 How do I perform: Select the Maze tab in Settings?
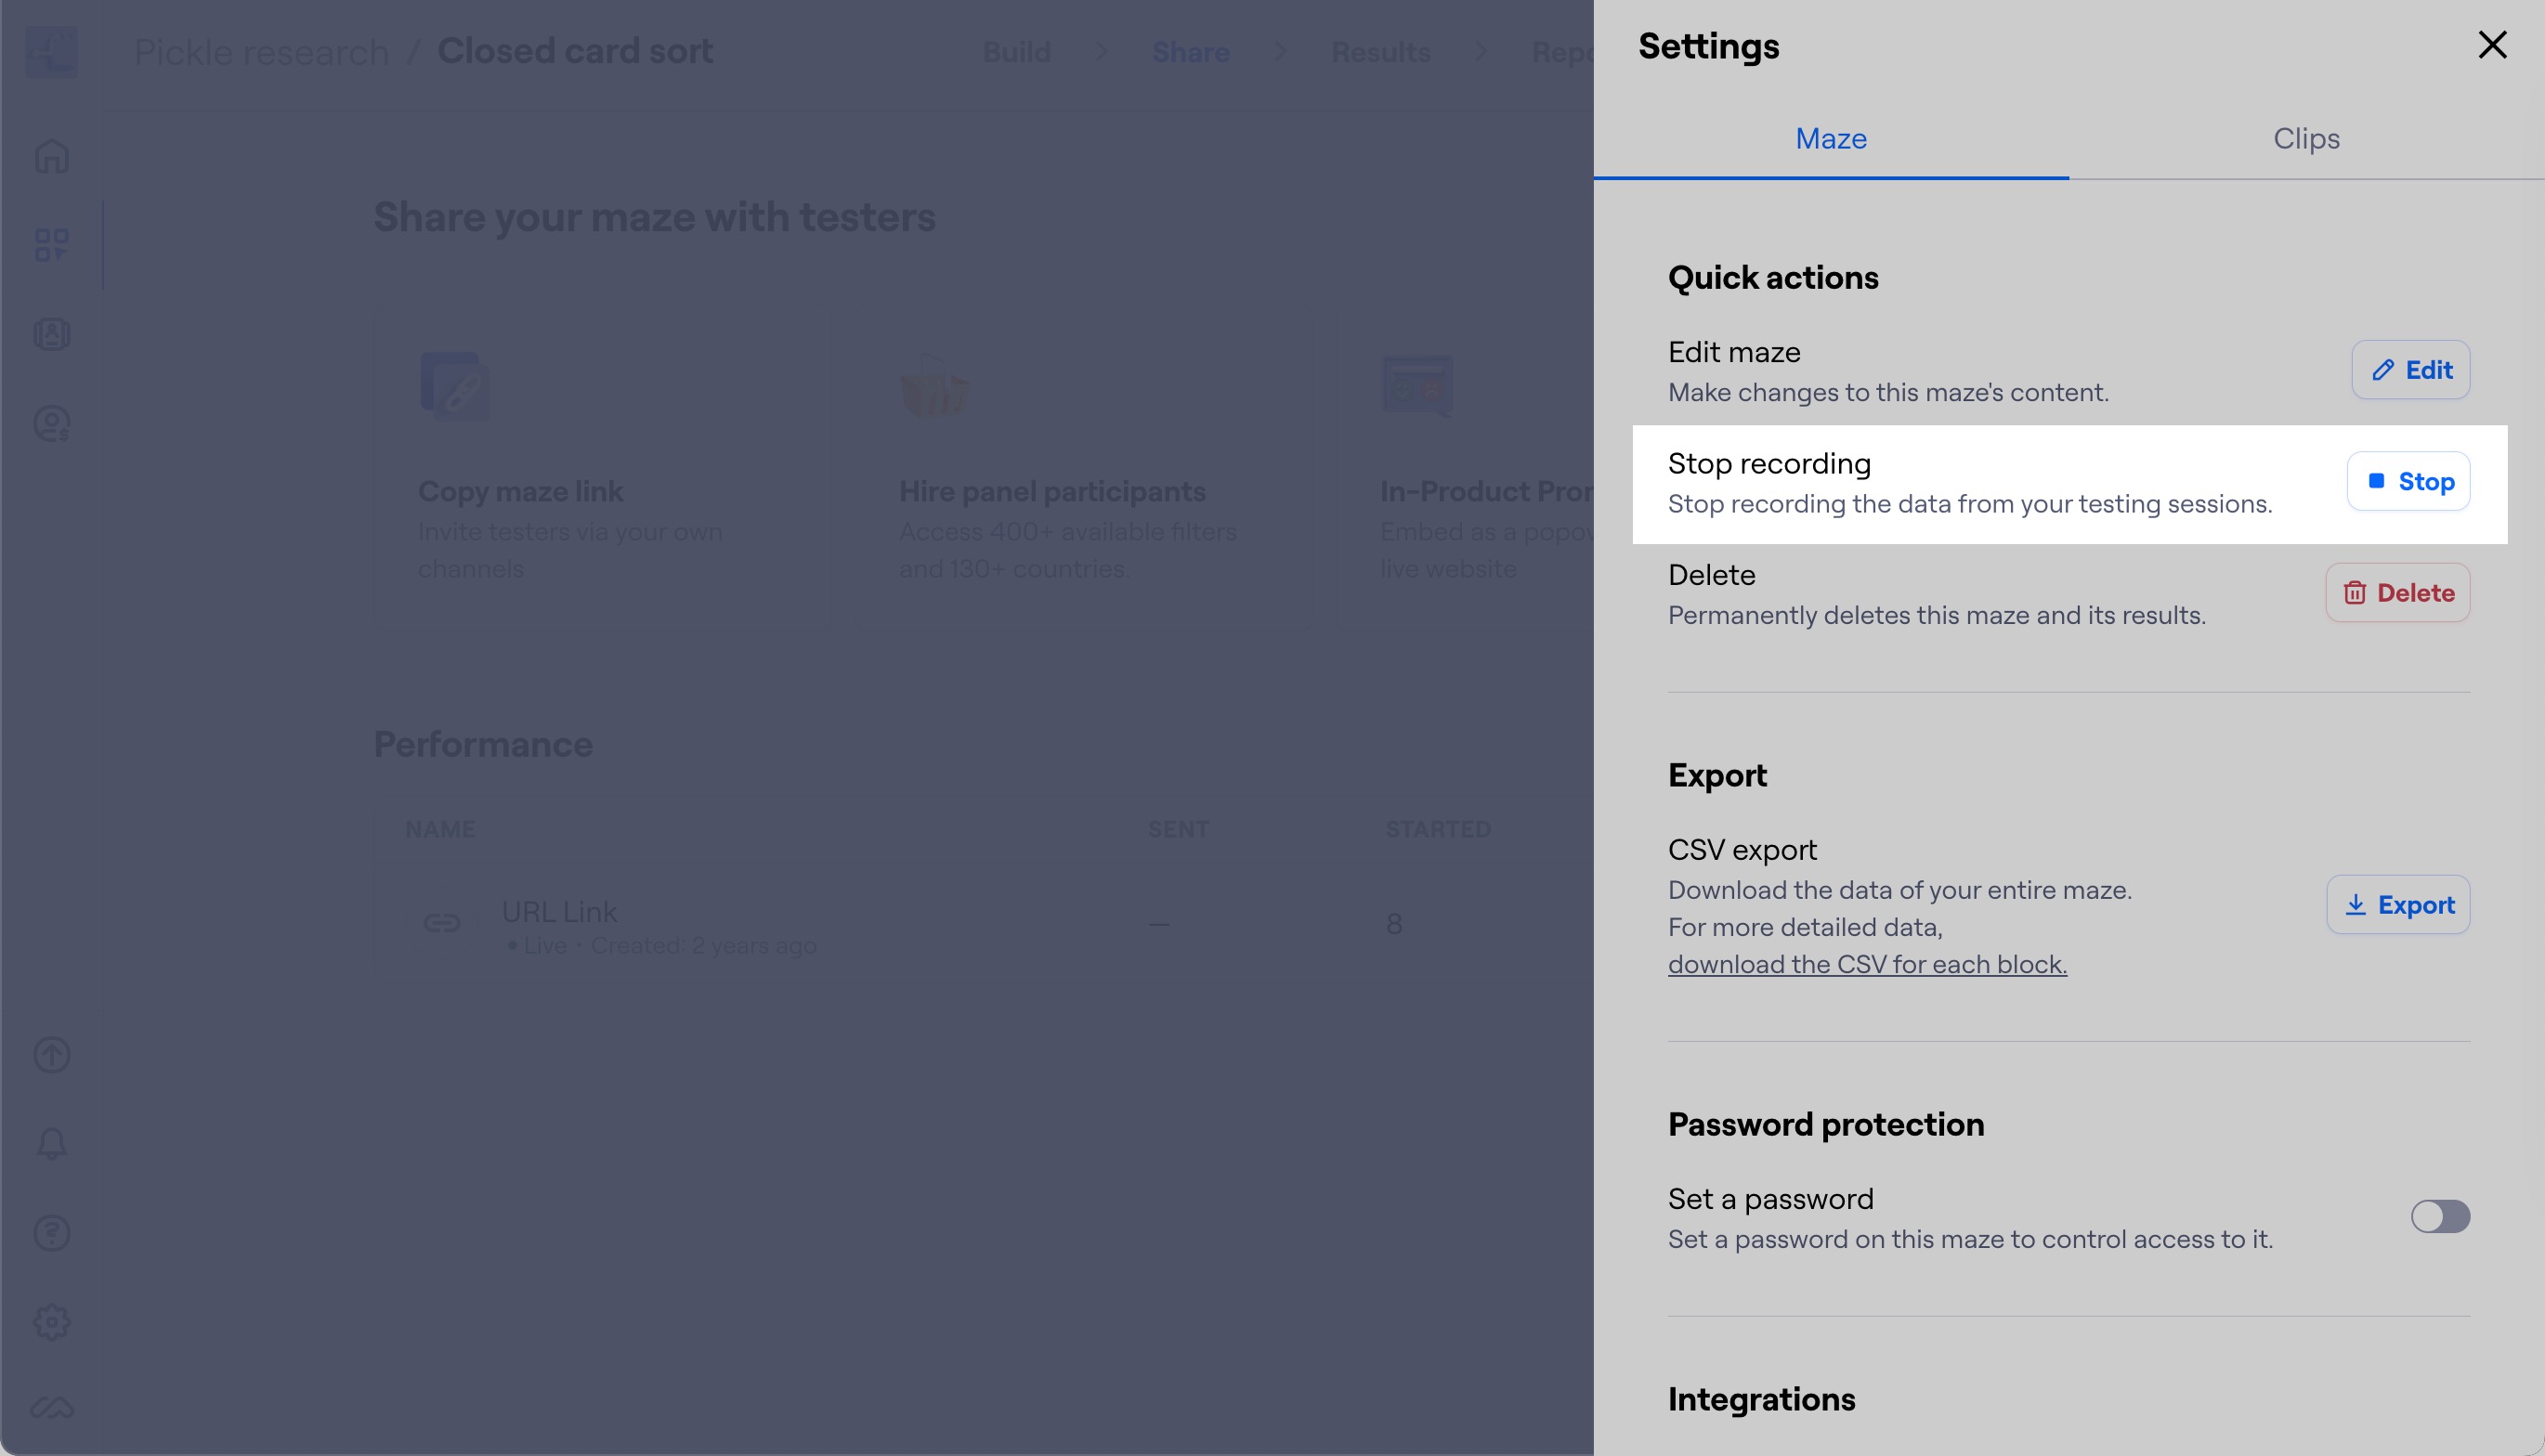(1831, 138)
